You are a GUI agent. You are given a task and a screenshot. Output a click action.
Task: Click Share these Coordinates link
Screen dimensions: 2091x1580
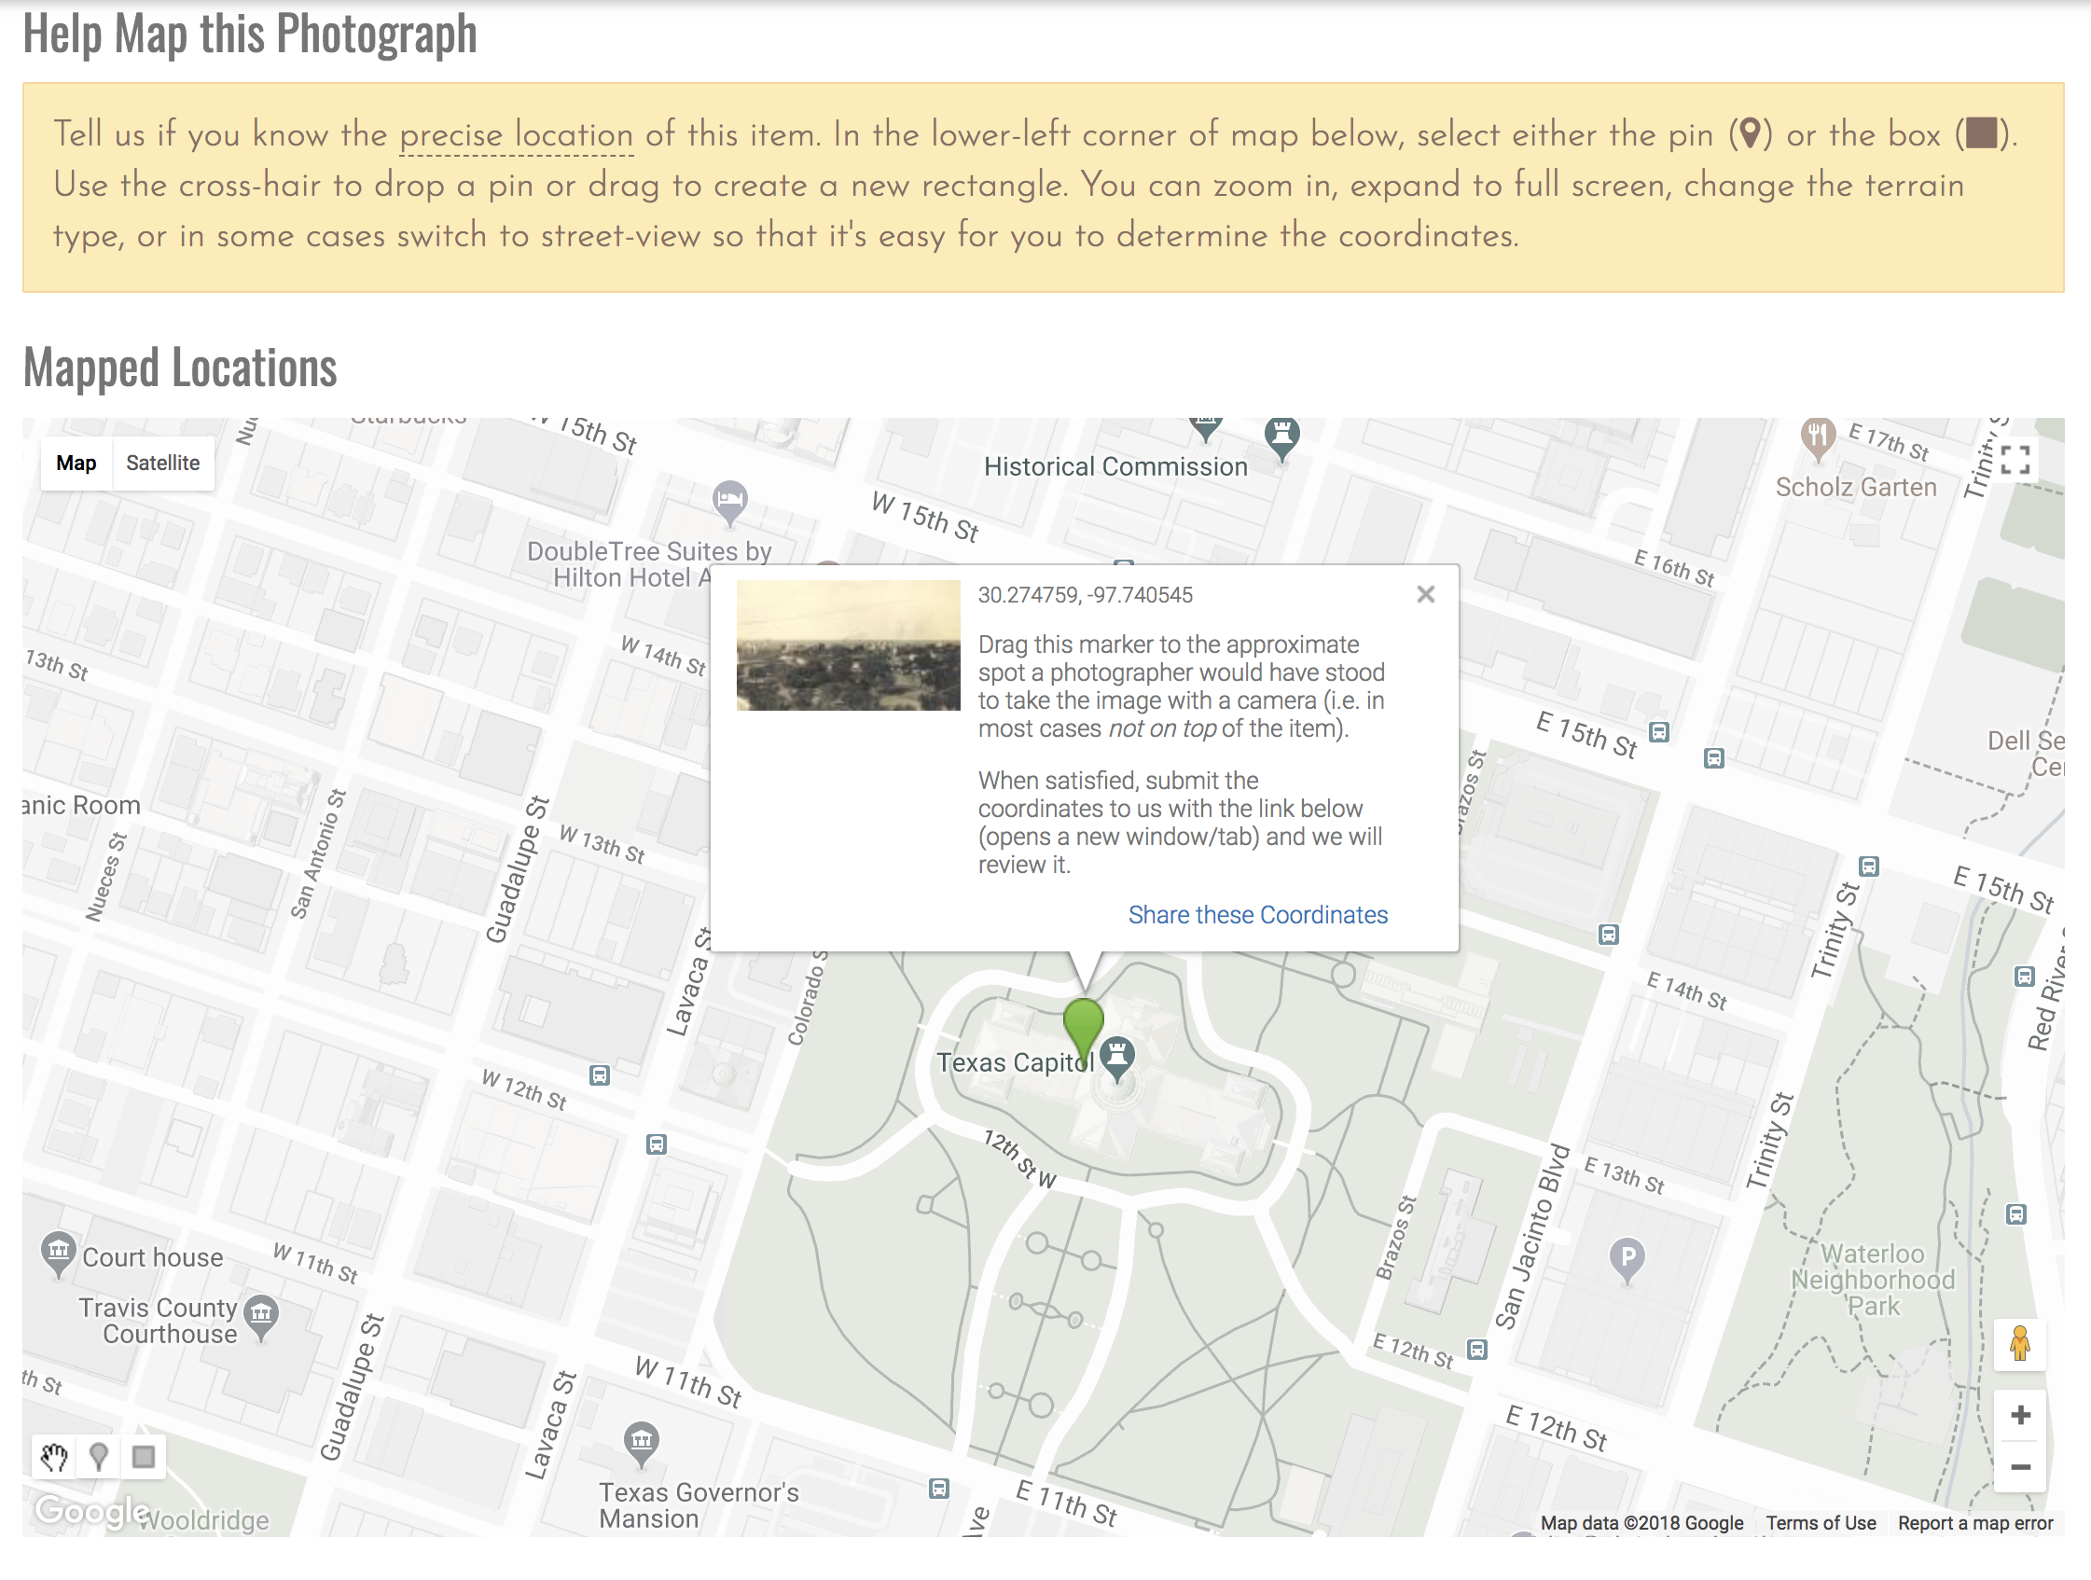tap(1258, 914)
